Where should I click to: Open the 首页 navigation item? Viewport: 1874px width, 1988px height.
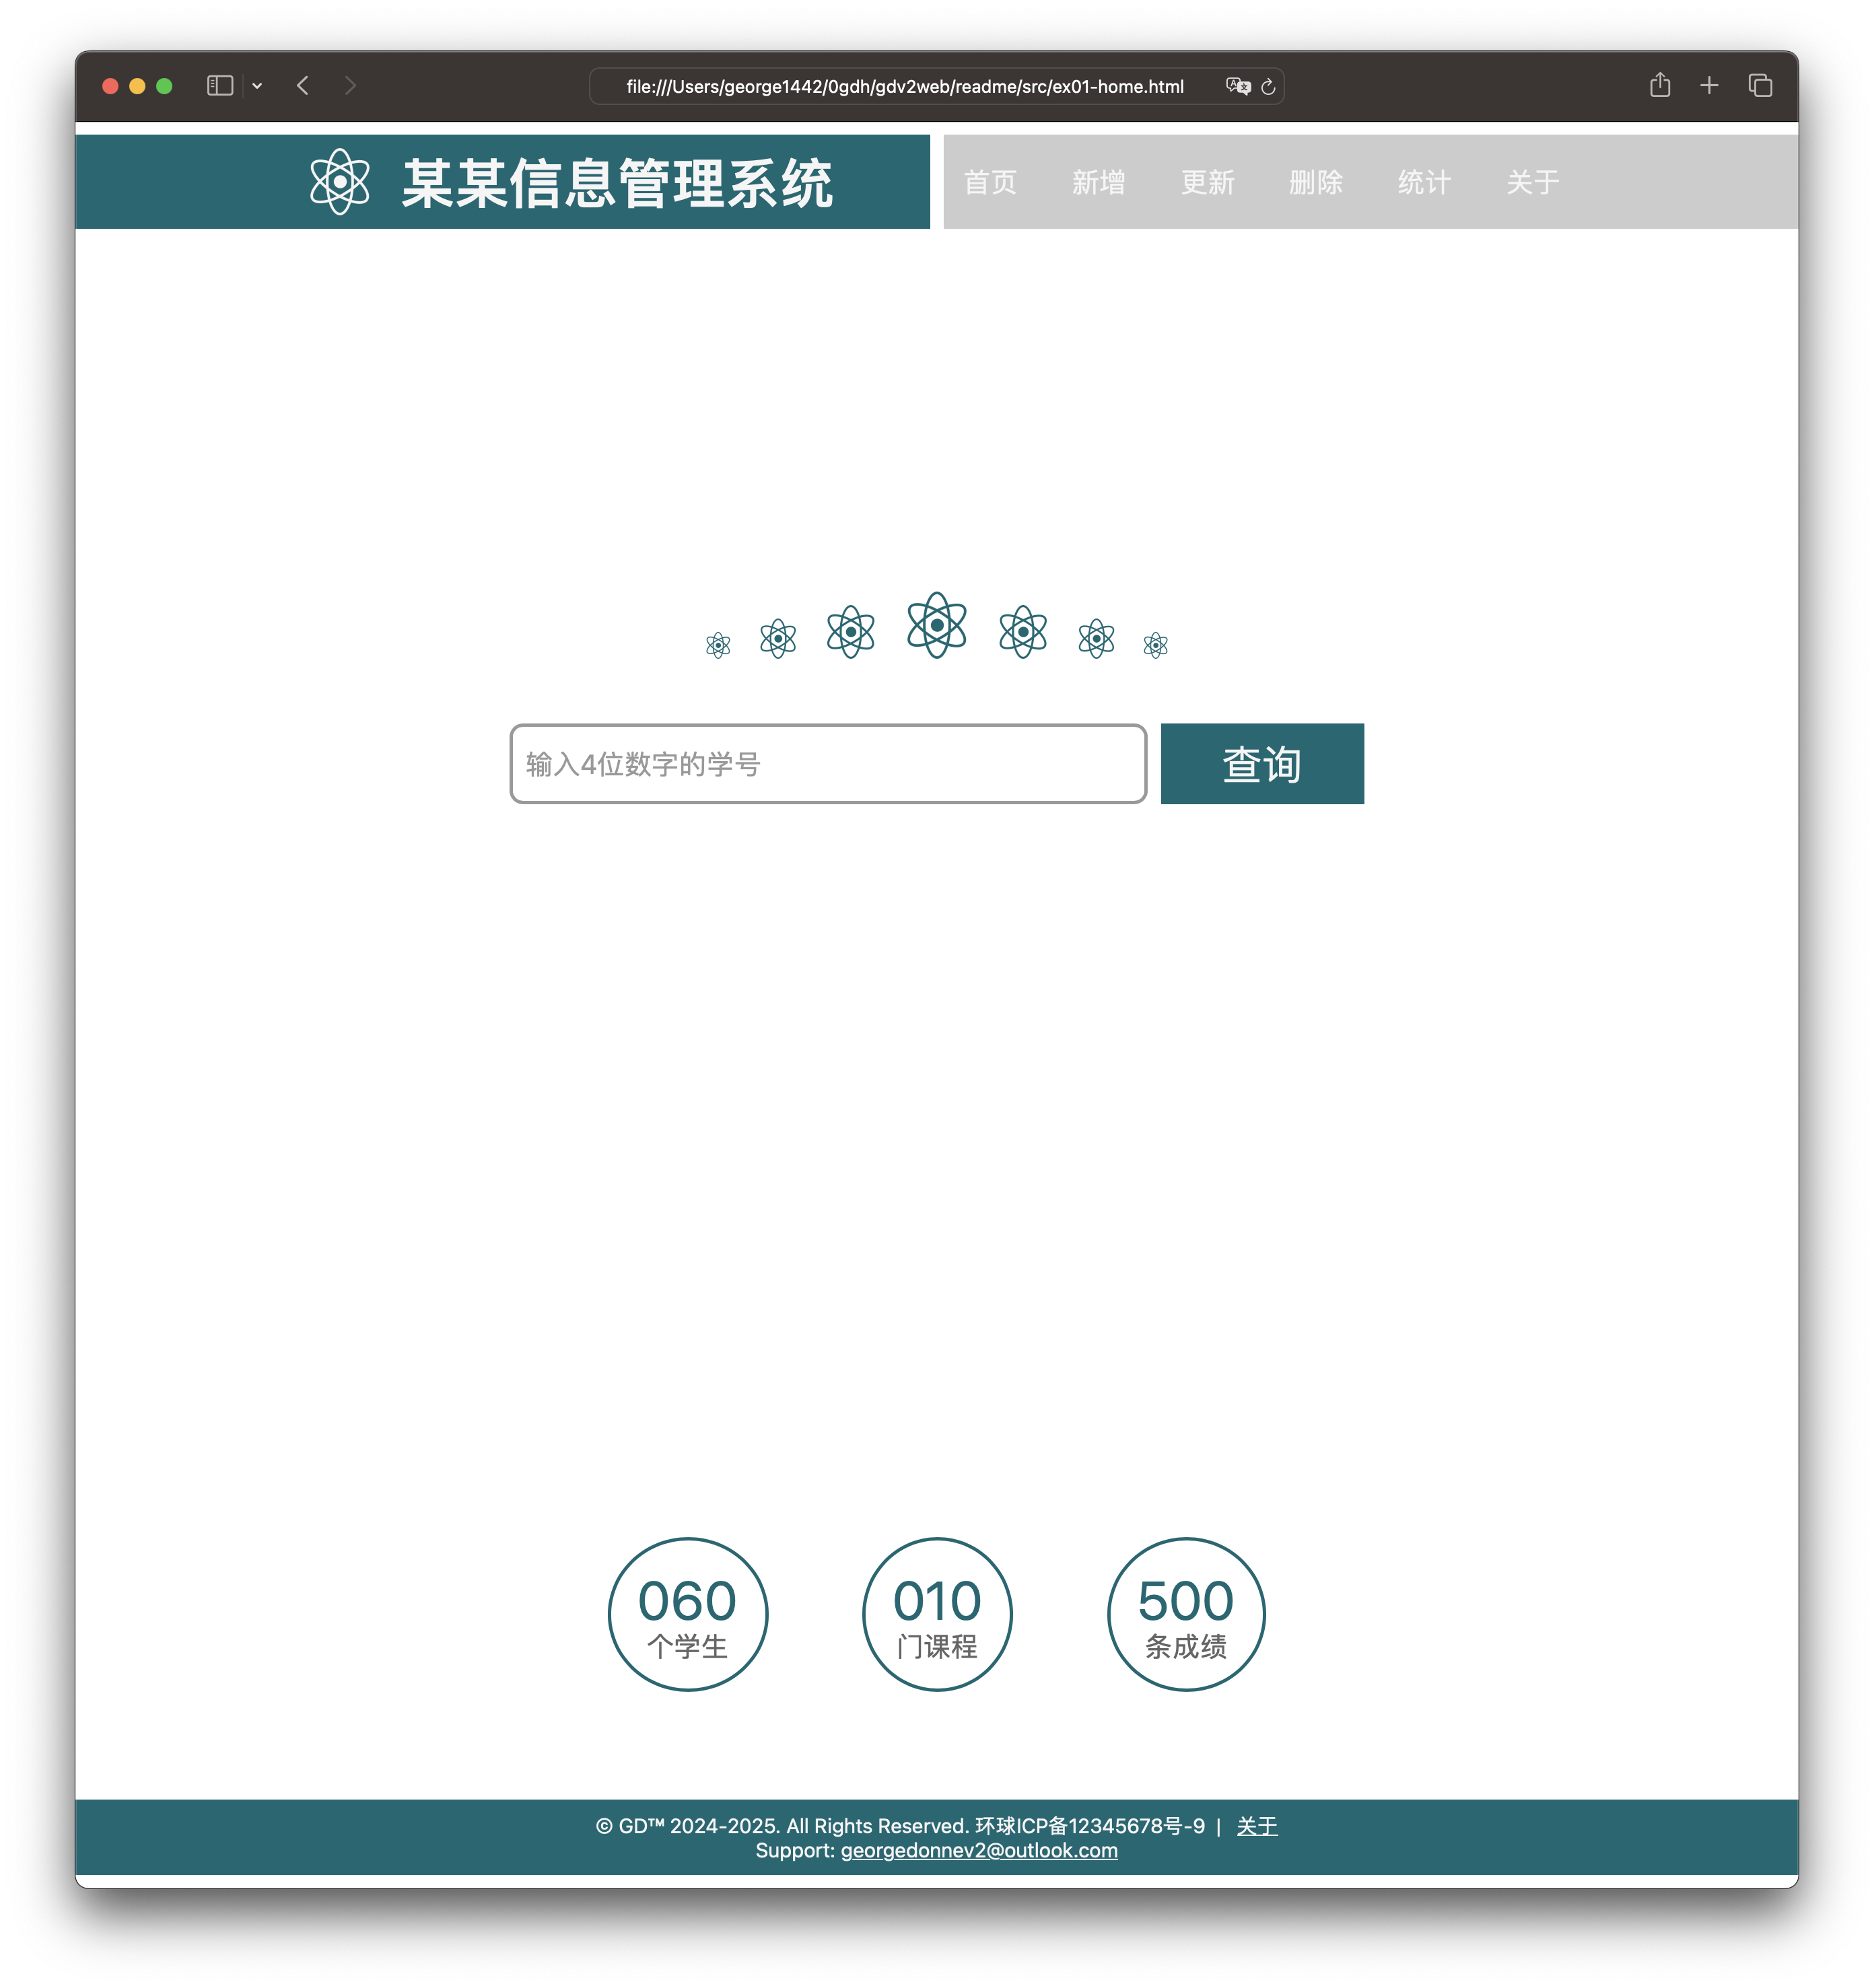pos(990,182)
